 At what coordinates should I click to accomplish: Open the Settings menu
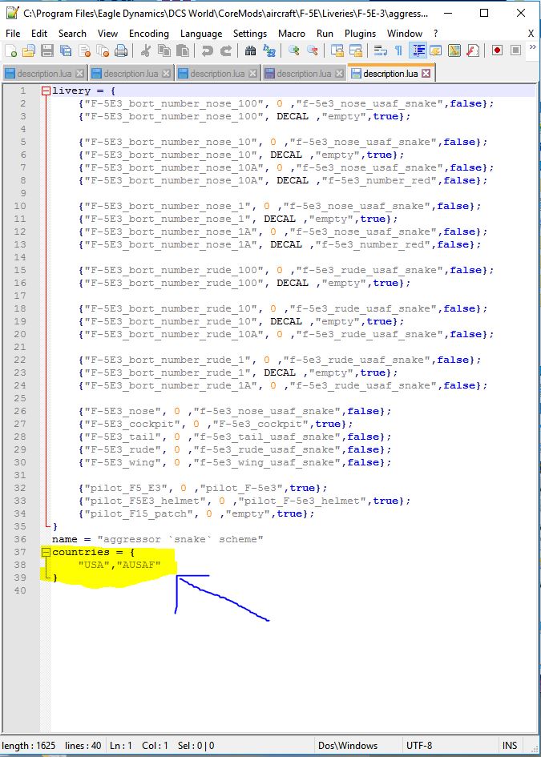[x=250, y=34]
